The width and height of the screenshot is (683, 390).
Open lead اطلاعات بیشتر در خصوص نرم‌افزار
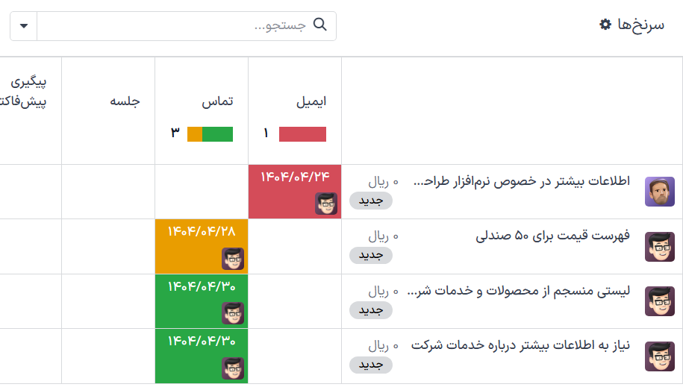(x=521, y=181)
